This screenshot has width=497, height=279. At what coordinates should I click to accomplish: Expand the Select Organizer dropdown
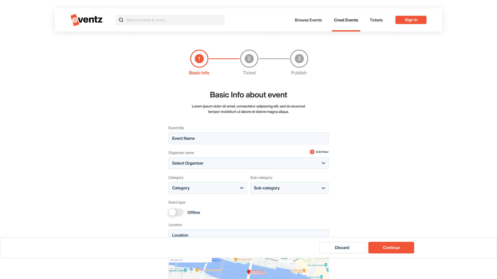(x=248, y=163)
